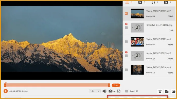Uncheck Video_240307185339.mp4 checkbox
The image size is (177, 99).
pyautogui.click(x=127, y=14)
